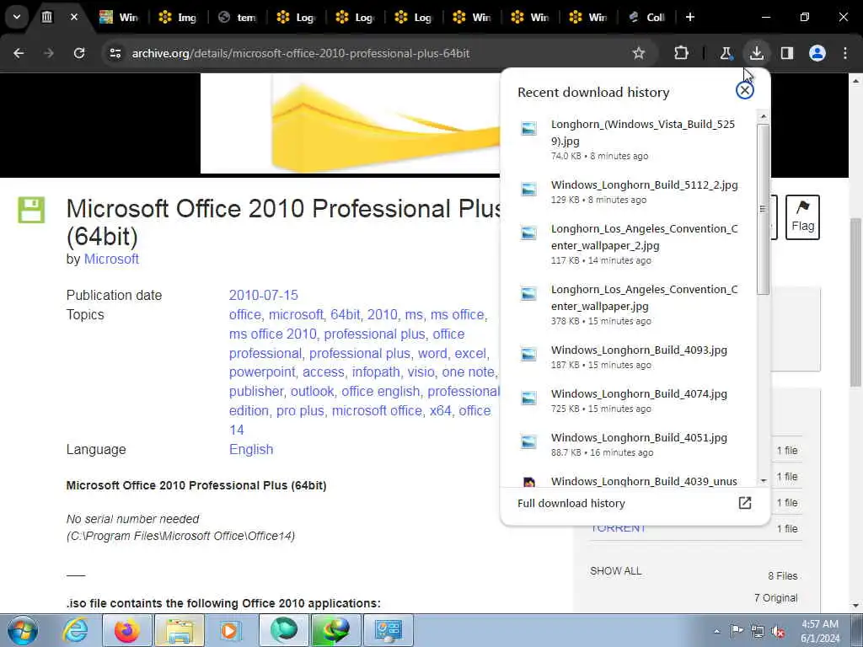The image size is (863, 647).
Task: Click download list scrollbar down arrow
Action: [763, 480]
